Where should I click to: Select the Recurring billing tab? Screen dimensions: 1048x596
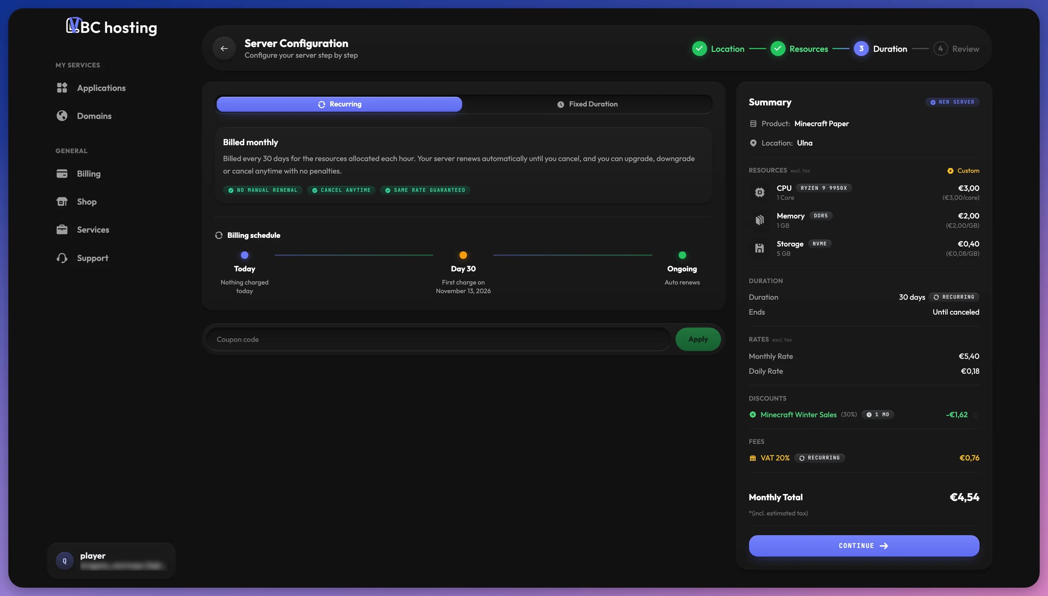(x=339, y=104)
